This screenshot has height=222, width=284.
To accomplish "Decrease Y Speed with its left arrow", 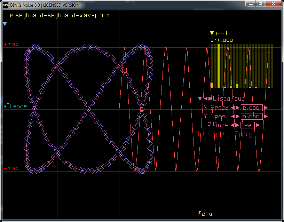I will tap(233, 117).
